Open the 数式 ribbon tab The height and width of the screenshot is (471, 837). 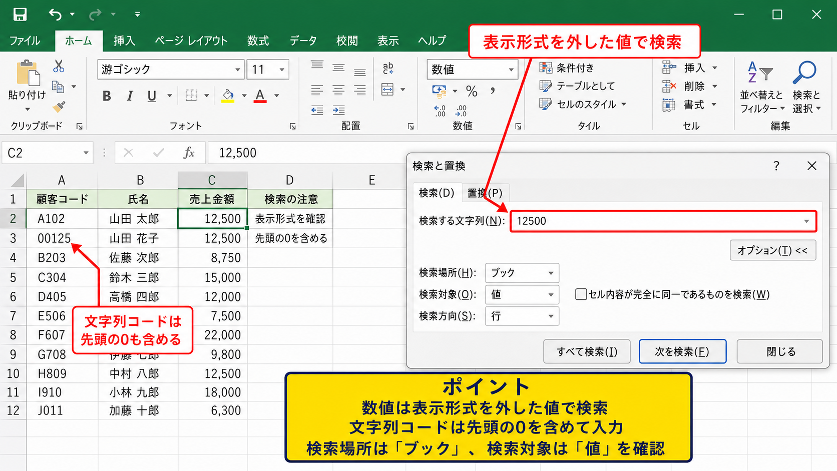tap(258, 41)
